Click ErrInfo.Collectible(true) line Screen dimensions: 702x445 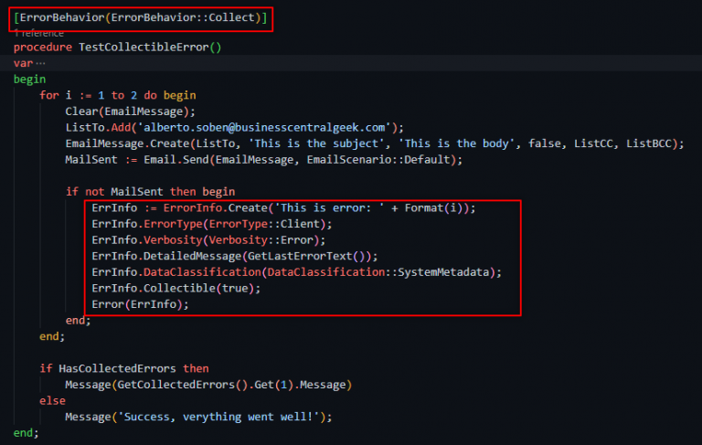point(175,289)
